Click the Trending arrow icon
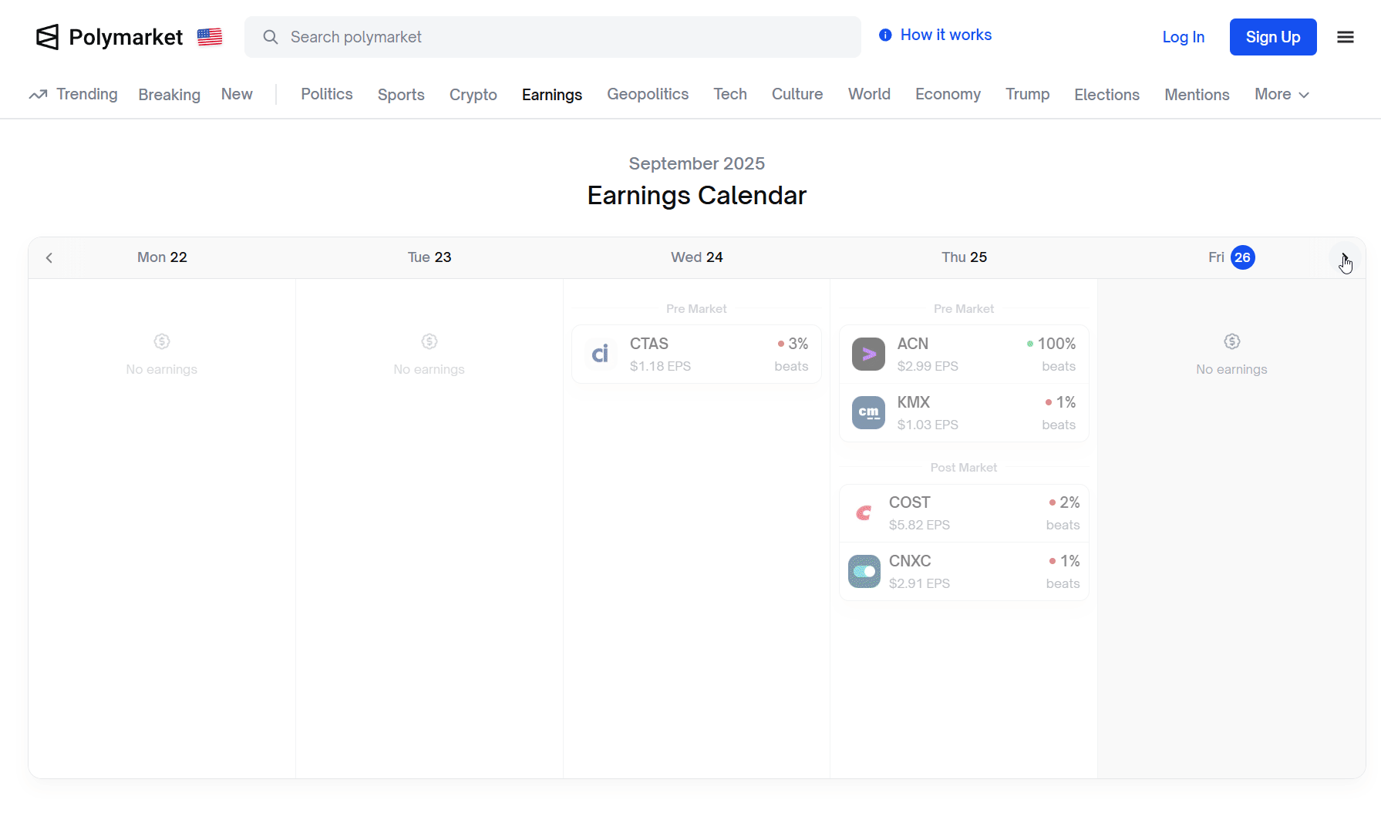Viewport: 1381px width, 813px height. [38, 95]
